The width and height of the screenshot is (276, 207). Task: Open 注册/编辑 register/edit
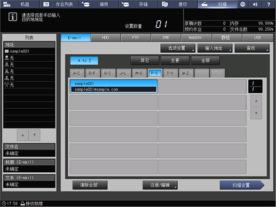160,185
